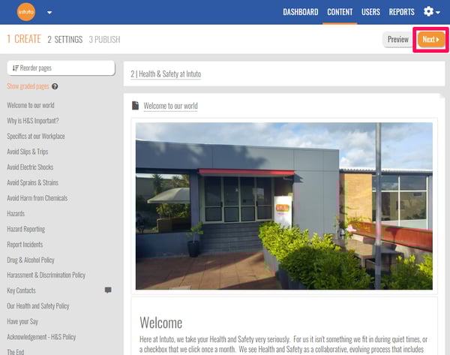The width and height of the screenshot is (450, 355).
Task: Click the page document icon
Action: 135,105
